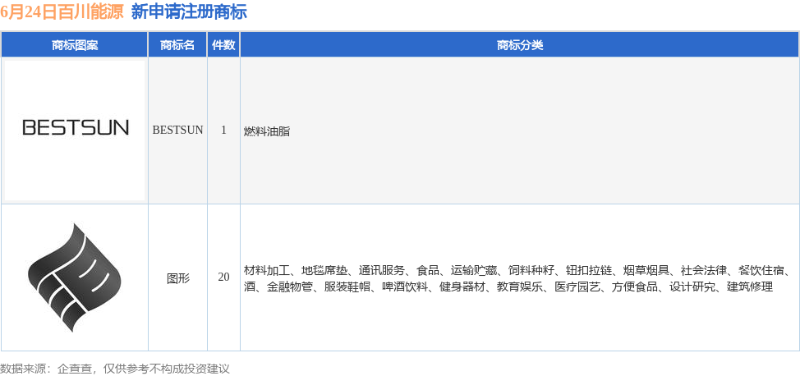Viewport: 800px width, 376px height.
Task: Click the 数据来源 footer disclaimer text
Action: click(x=115, y=369)
